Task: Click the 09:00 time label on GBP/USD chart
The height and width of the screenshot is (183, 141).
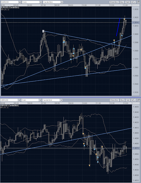Action: [x=71, y=103]
